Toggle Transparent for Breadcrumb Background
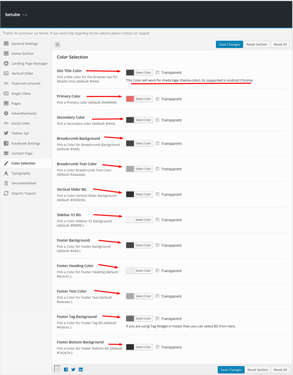Viewport: 293px width, 375px height. [157, 143]
